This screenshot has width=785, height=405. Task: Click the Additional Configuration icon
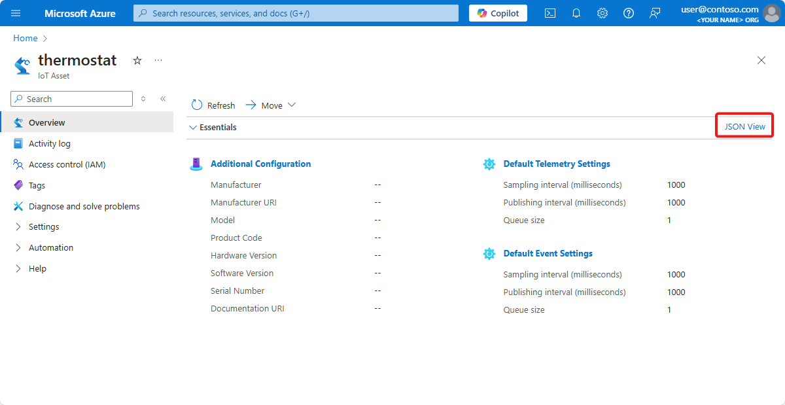coord(196,164)
